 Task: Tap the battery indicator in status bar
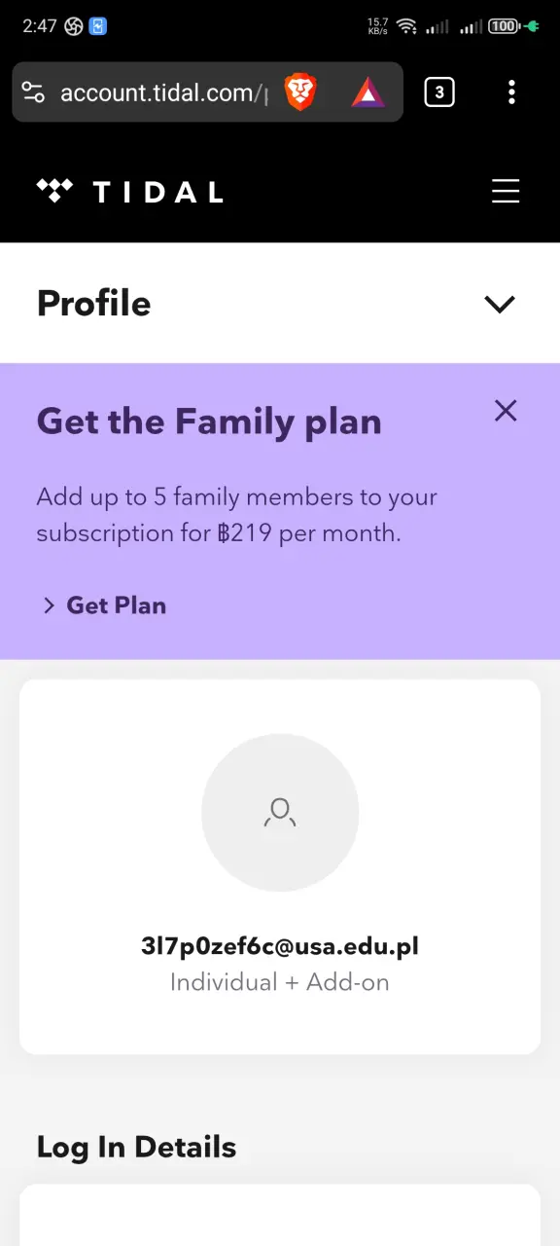(505, 26)
